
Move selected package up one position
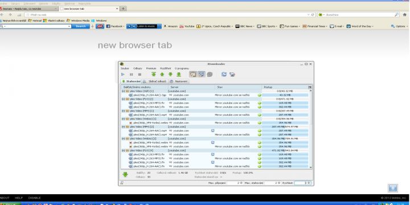coord(162,75)
